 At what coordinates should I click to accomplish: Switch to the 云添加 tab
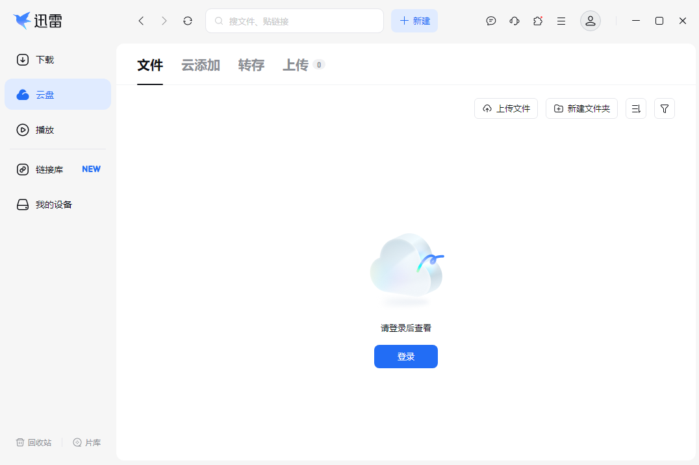[x=201, y=65]
